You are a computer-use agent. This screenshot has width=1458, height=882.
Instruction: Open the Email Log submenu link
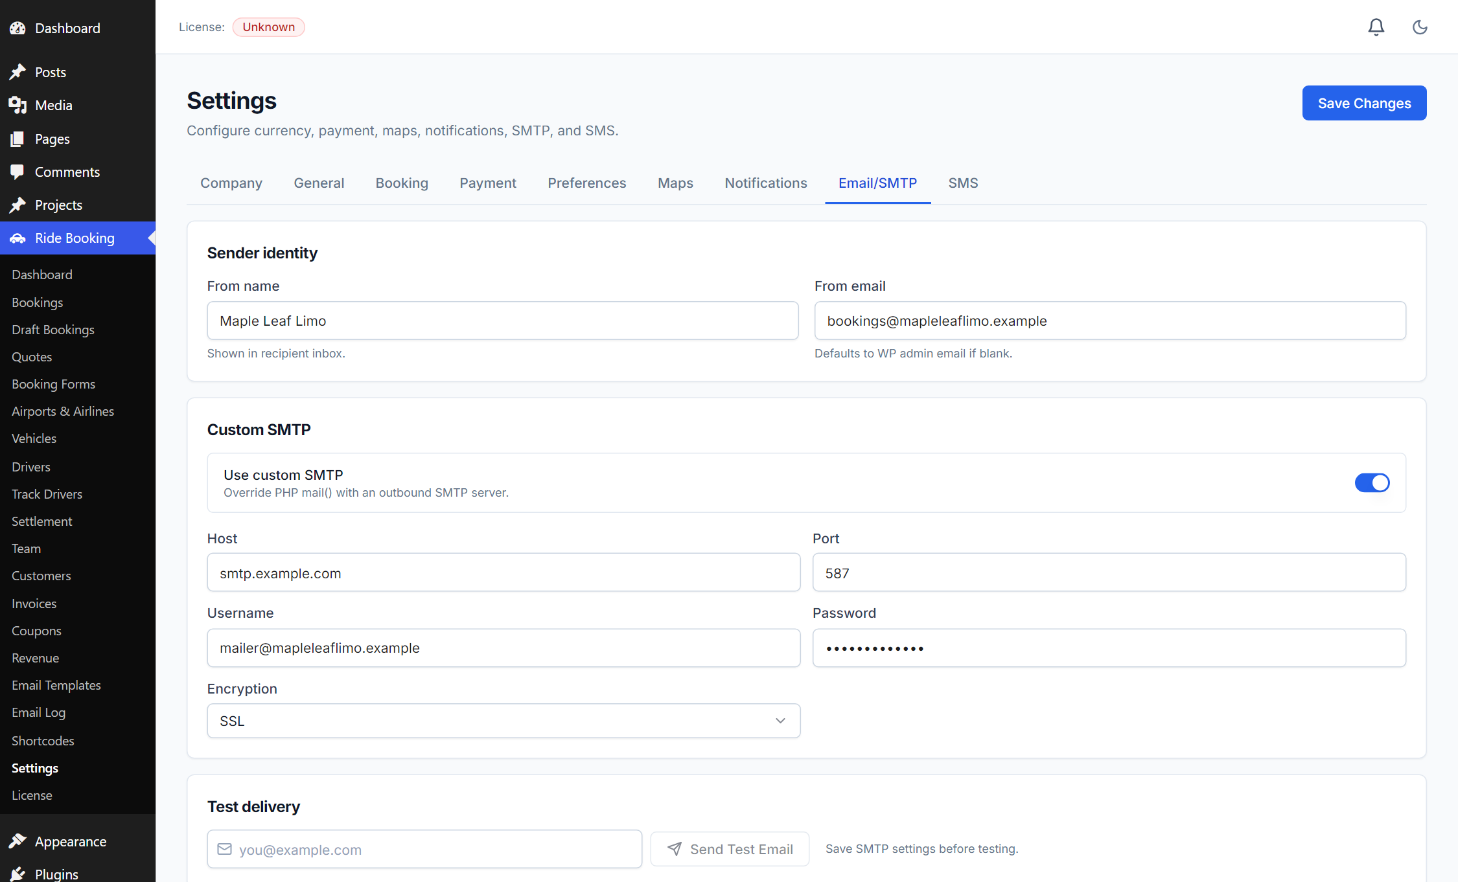tap(39, 712)
